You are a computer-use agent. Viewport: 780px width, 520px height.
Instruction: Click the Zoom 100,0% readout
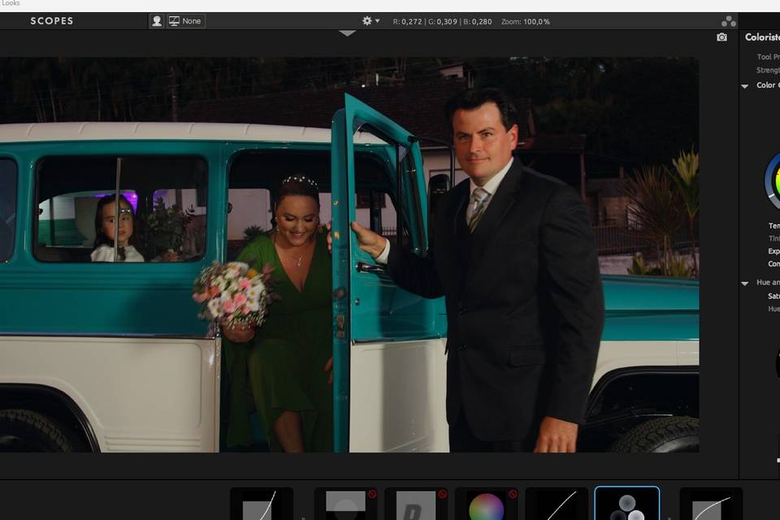525,22
